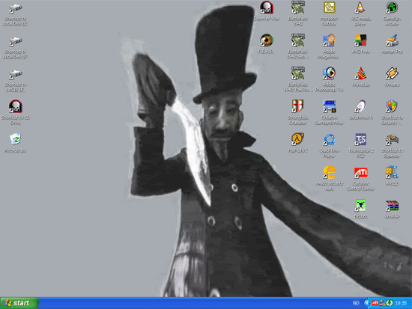Launch Dawn of War shortcut
This screenshot has height=309, width=412.
tap(267, 7)
